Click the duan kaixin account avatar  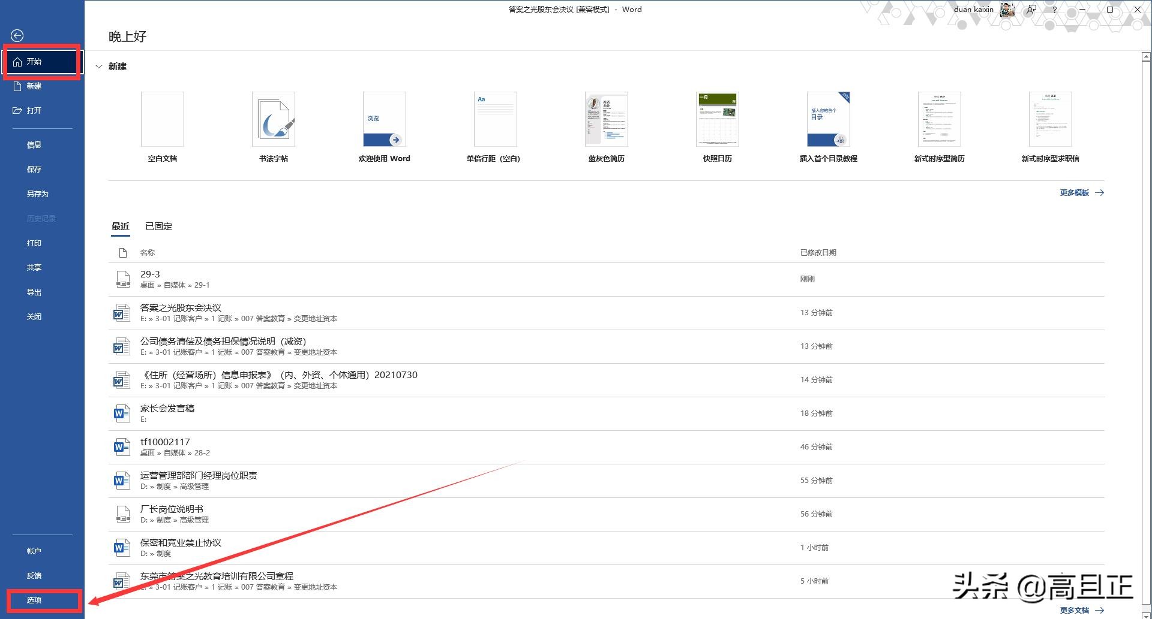(x=1007, y=10)
